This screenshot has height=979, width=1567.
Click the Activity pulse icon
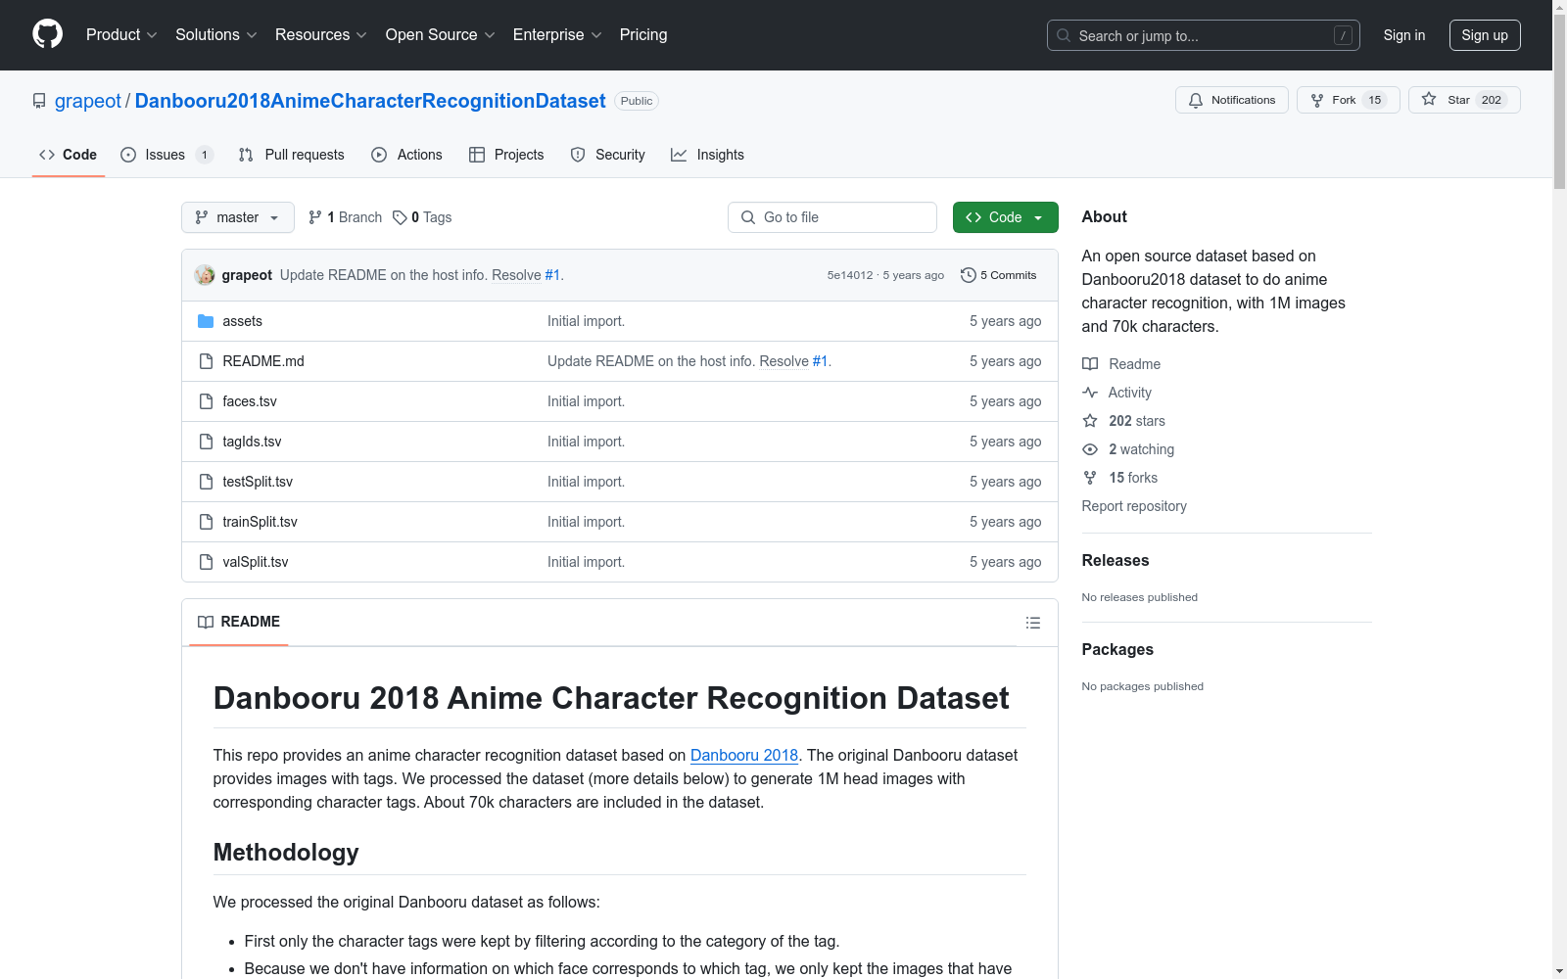1090,393
